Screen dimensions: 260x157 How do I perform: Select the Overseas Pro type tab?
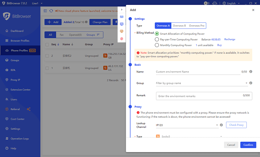pos(197,26)
